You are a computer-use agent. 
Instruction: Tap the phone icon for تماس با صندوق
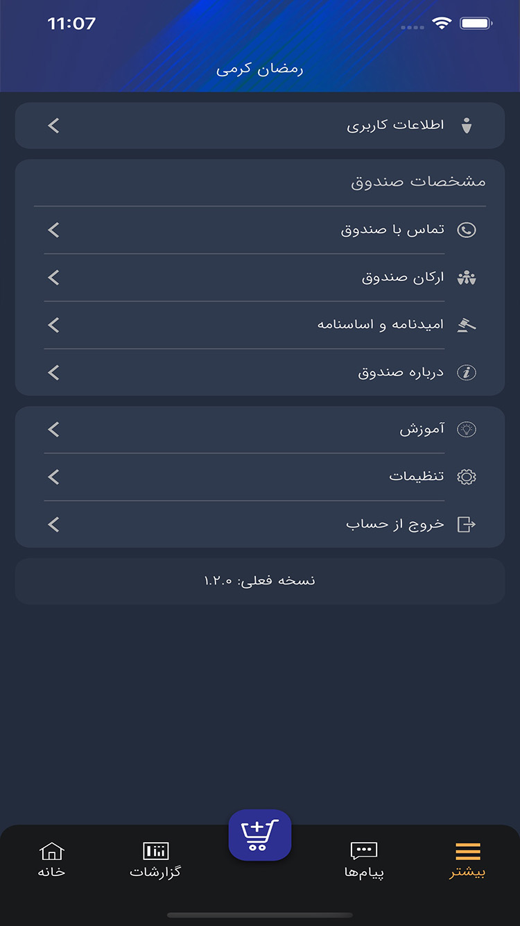tap(466, 229)
